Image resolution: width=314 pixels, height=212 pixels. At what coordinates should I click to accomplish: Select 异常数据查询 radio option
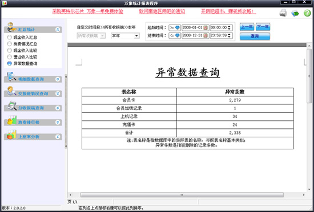9,63
